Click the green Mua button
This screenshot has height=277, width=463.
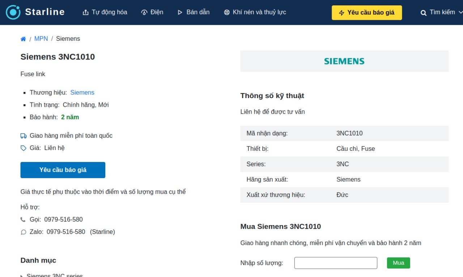tap(398, 263)
